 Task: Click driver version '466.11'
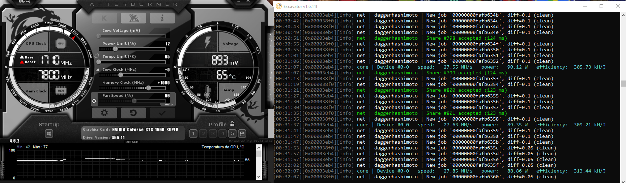click(x=118, y=138)
